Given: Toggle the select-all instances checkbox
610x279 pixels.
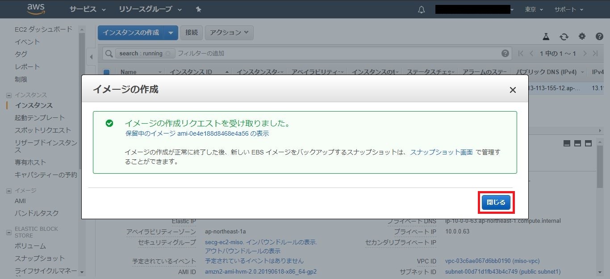Looking at the screenshot, I should pos(107,72).
